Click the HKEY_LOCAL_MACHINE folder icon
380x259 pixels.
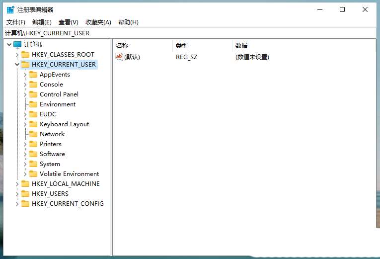[25, 184]
